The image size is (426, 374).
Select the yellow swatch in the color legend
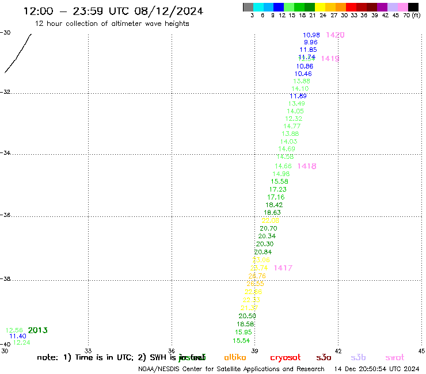(320, 7)
